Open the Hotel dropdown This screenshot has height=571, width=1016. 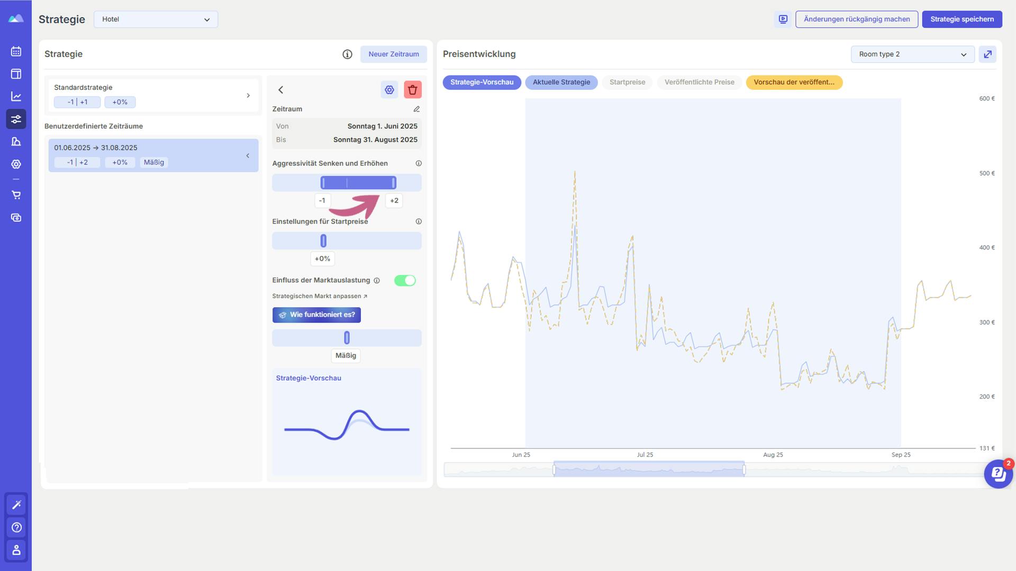[156, 19]
